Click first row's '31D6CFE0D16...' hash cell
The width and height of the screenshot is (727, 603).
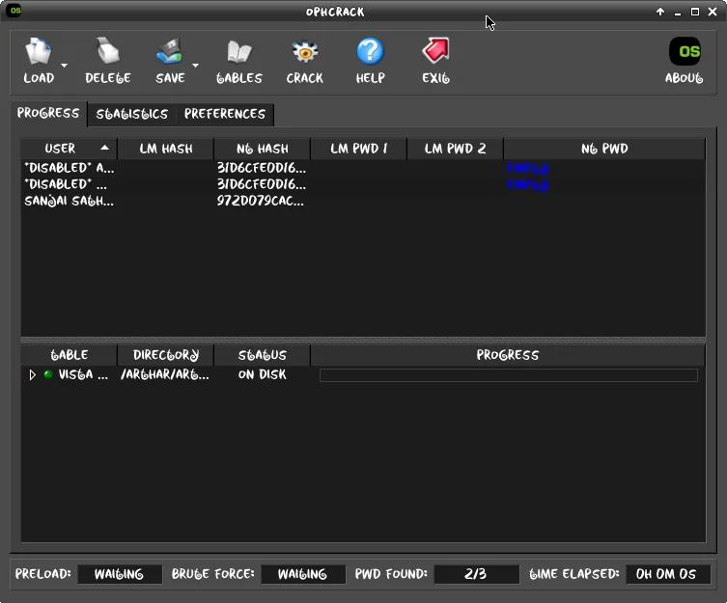(262, 168)
